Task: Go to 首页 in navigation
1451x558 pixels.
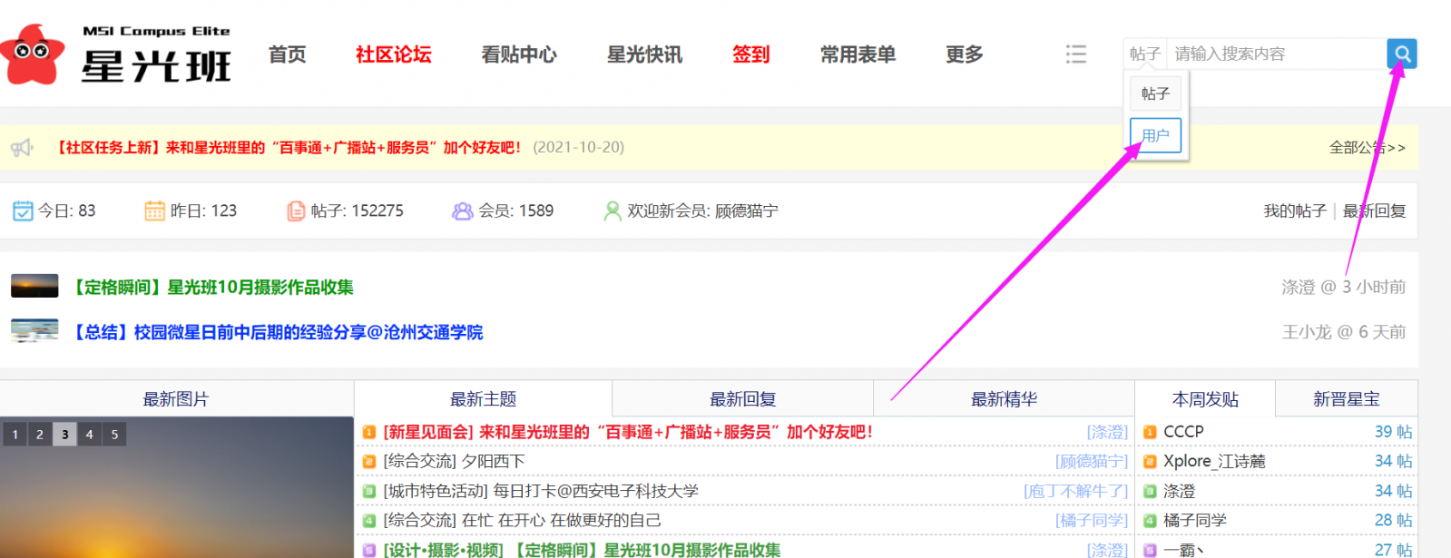Action: (x=288, y=54)
